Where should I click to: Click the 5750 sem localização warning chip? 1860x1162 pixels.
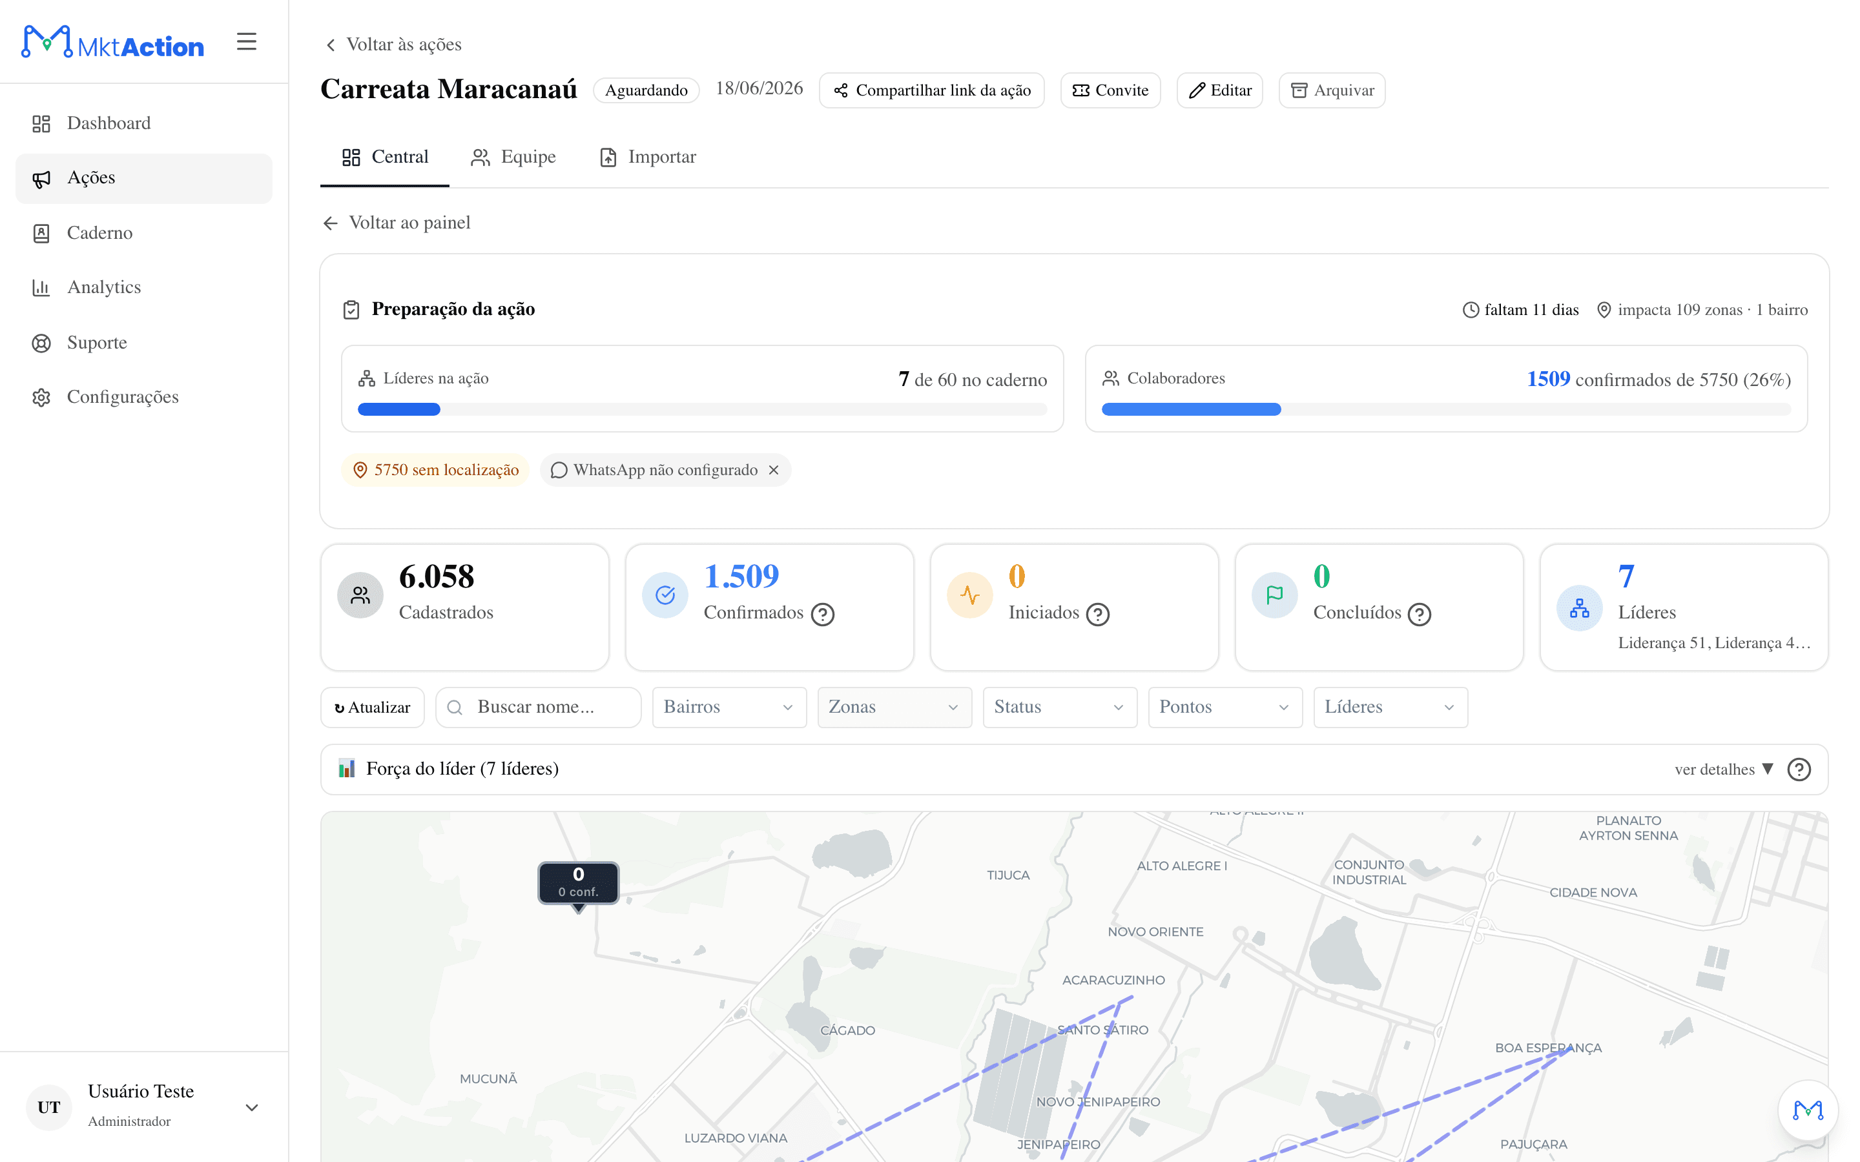click(x=436, y=471)
